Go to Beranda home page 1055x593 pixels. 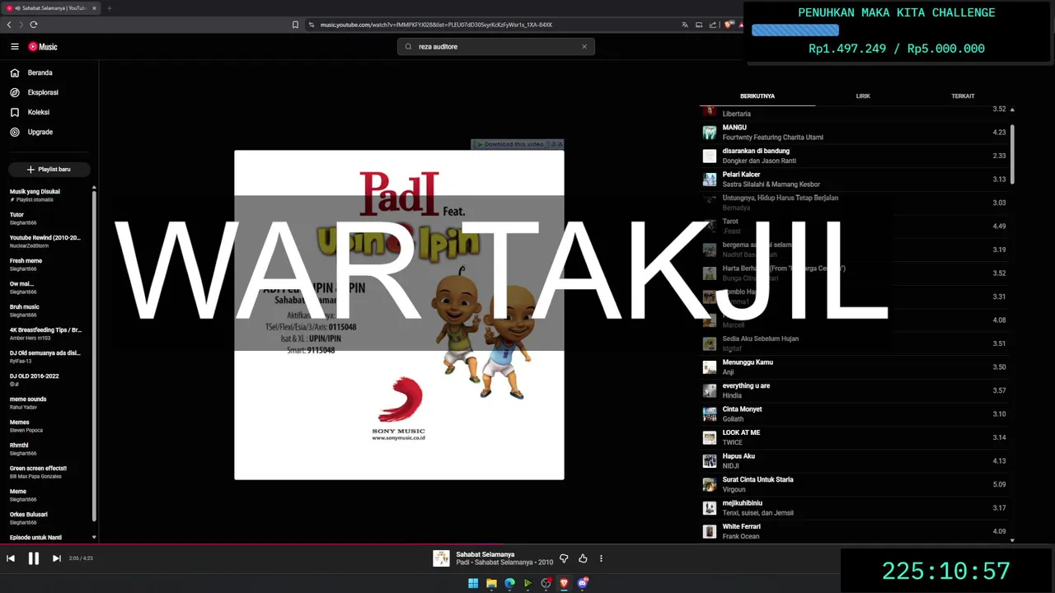click(x=40, y=72)
